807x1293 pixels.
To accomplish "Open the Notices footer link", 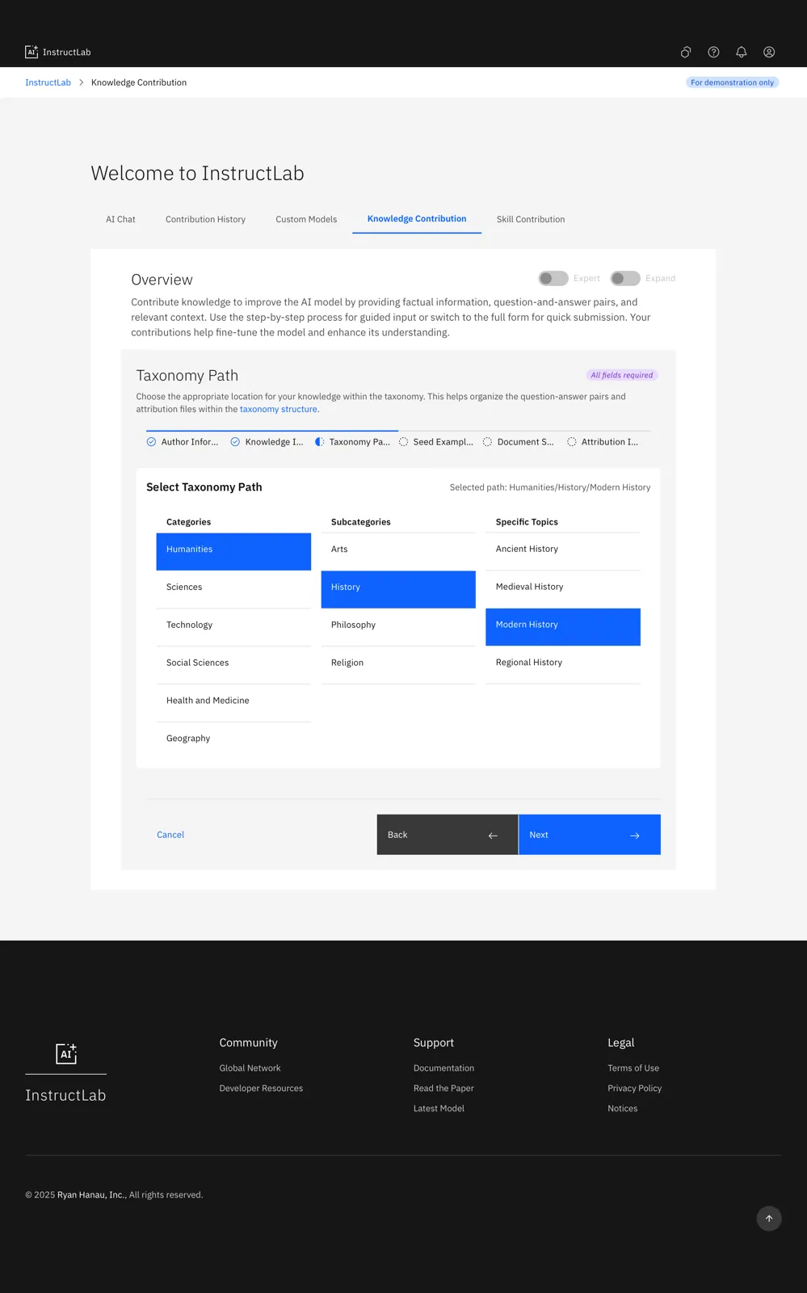I will 622,1109.
